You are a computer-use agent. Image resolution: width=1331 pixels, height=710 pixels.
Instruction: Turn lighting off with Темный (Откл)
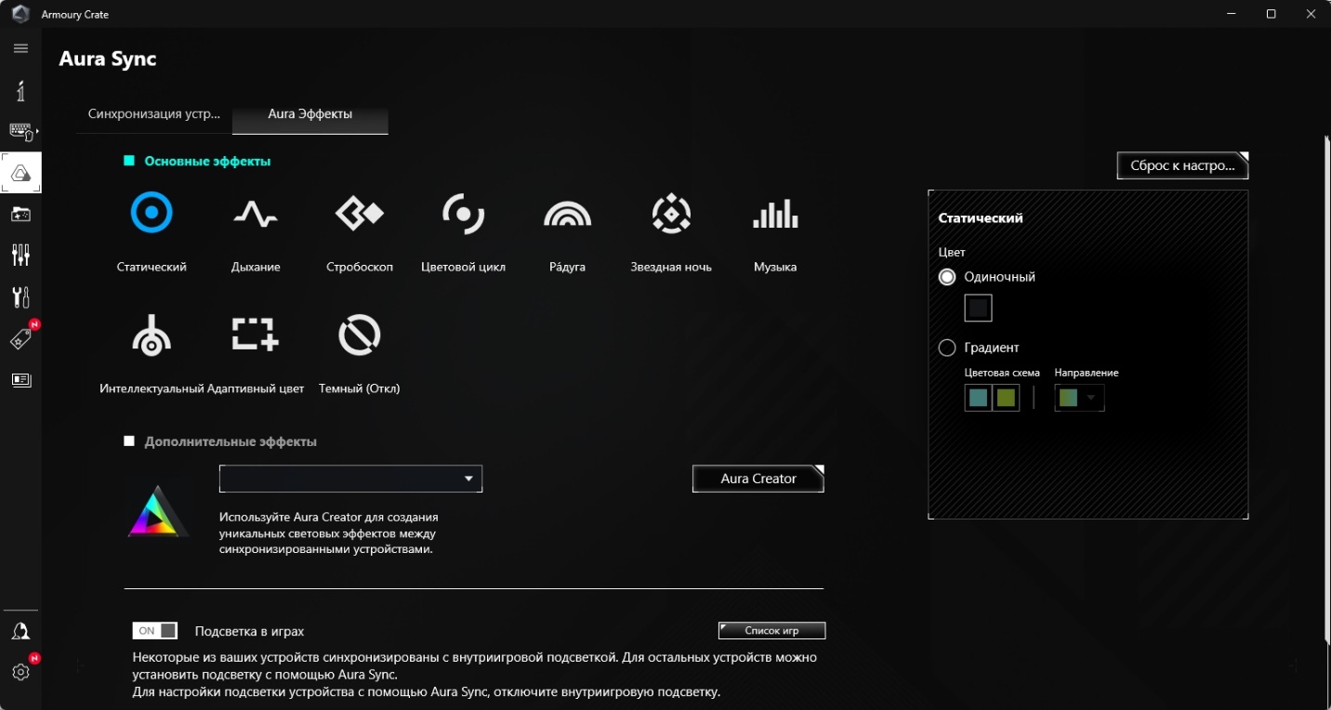pos(360,335)
